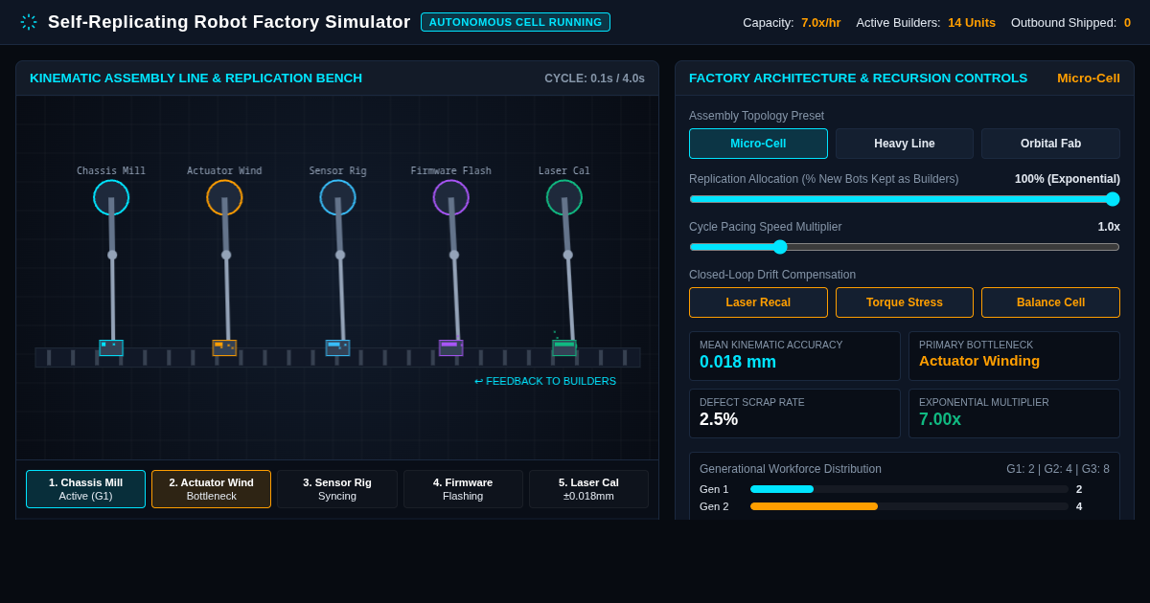Viewport: 1150px width, 603px height.
Task: Select station 4 Firmware tab
Action: pos(463,489)
